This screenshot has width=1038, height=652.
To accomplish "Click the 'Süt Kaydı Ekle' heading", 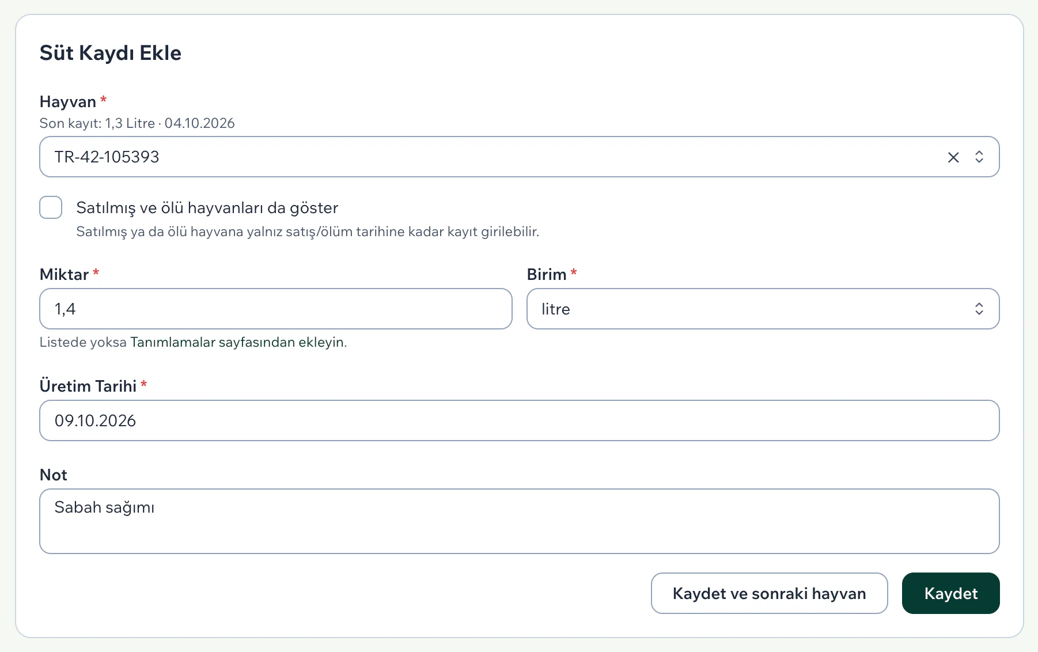I will [111, 53].
